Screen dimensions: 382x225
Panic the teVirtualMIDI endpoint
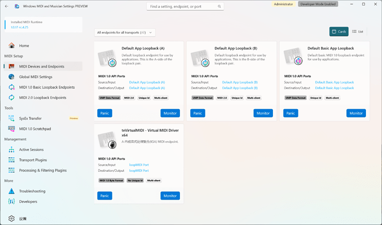105,196
